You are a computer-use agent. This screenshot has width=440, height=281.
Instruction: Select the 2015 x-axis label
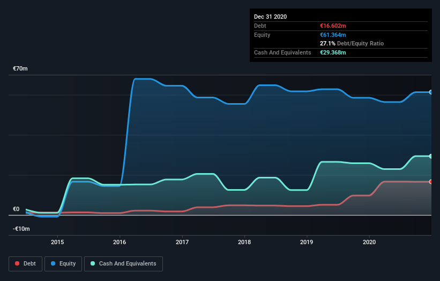(x=57, y=241)
